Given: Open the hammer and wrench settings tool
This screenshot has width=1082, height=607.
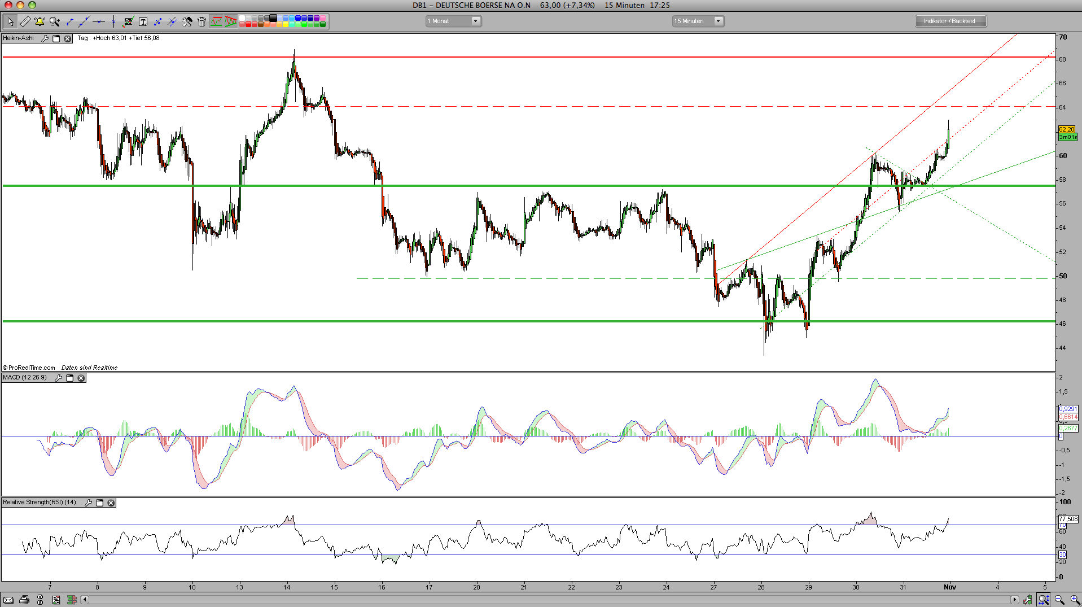Looking at the screenshot, I should [187, 21].
